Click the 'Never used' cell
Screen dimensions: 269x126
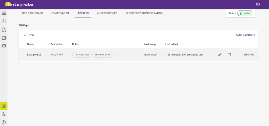(150, 55)
